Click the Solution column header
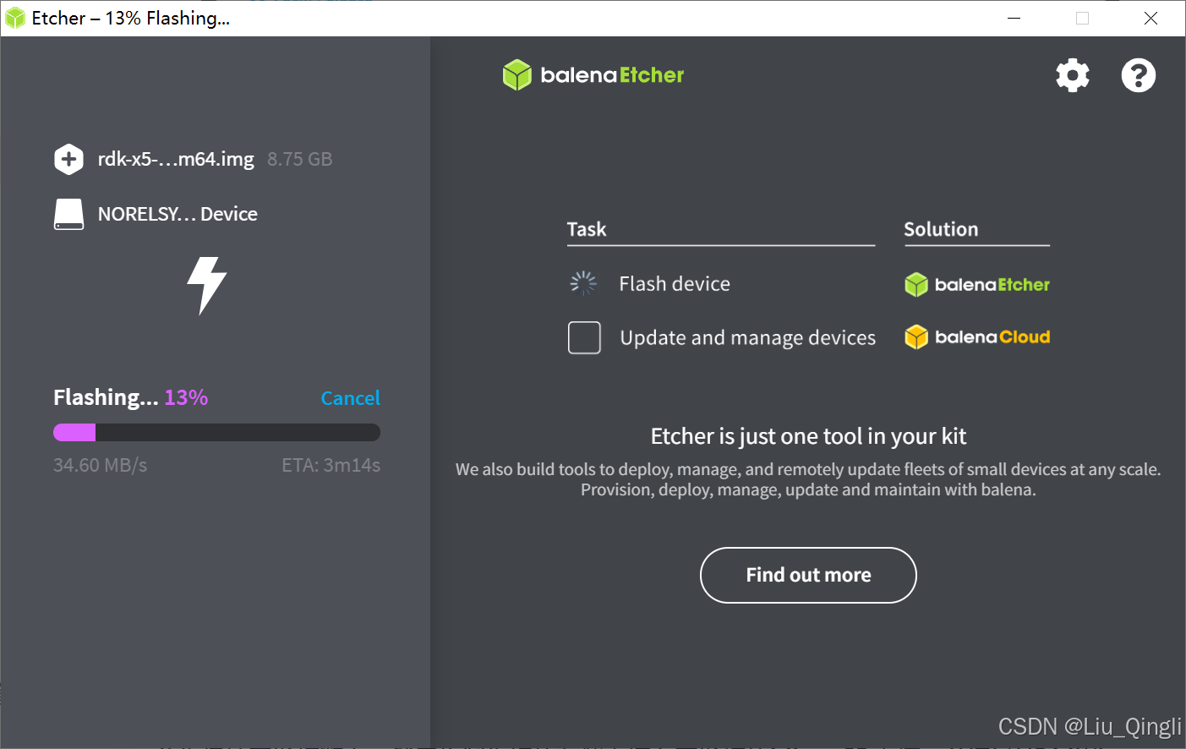The height and width of the screenshot is (749, 1186). point(941,229)
